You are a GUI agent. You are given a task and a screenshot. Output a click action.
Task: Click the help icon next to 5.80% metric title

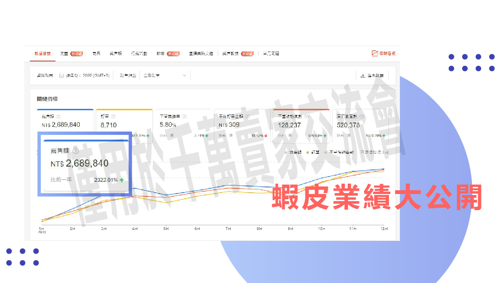point(184,116)
